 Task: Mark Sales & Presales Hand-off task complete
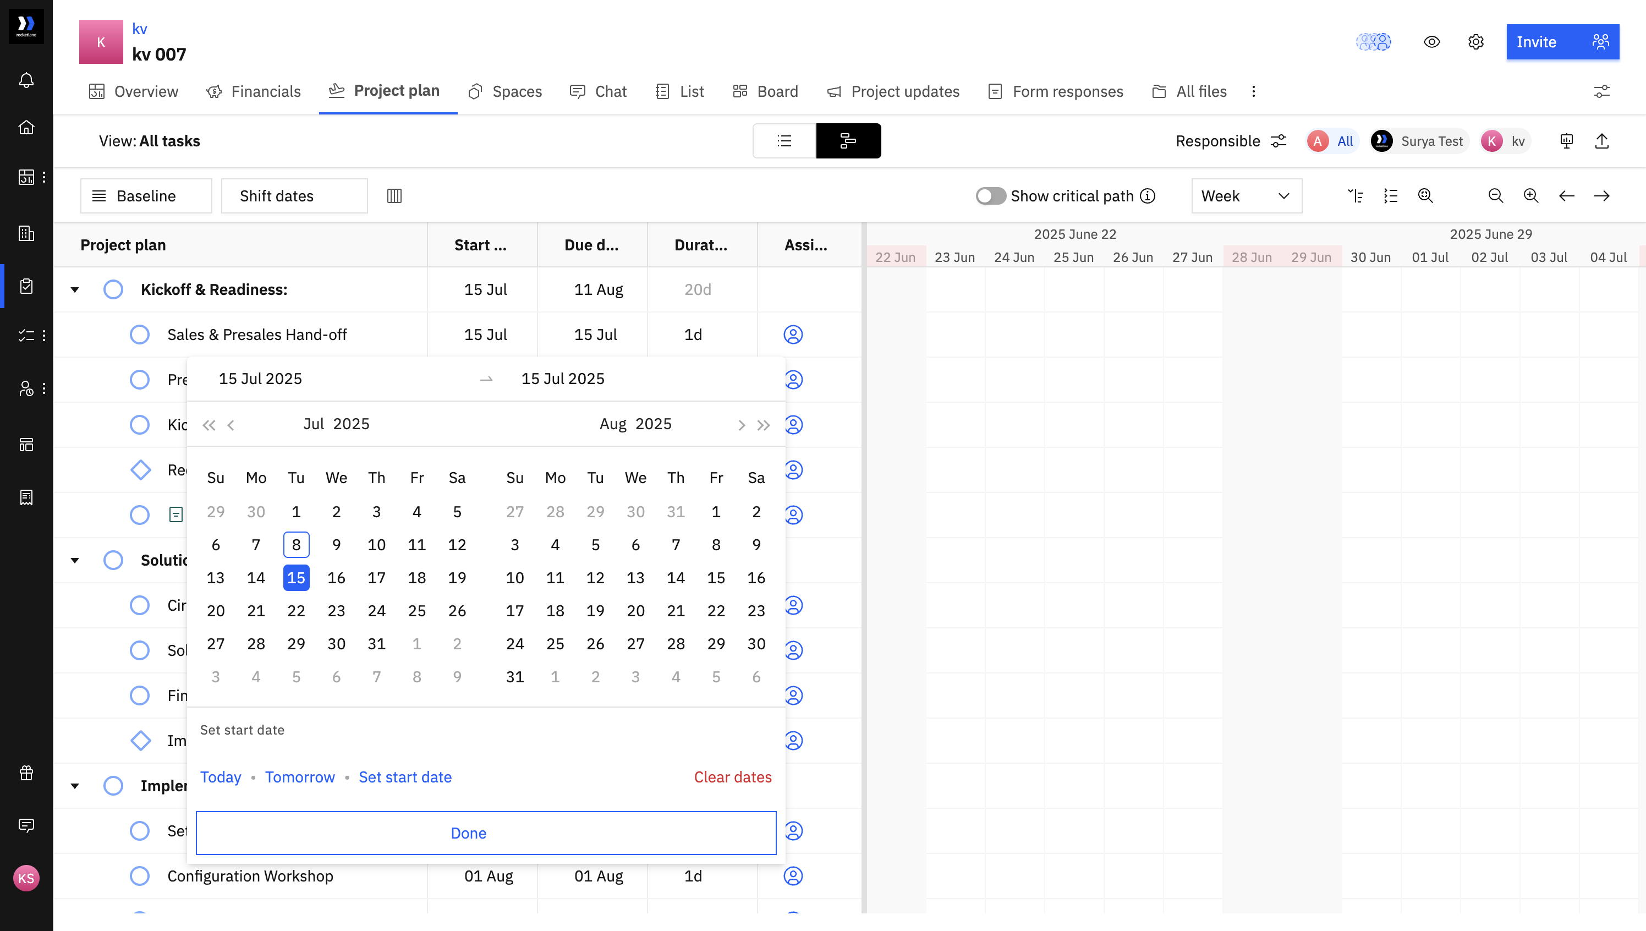139,335
